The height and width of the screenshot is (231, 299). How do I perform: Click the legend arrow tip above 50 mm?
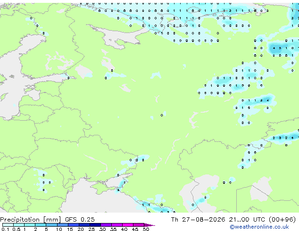pos(149,225)
